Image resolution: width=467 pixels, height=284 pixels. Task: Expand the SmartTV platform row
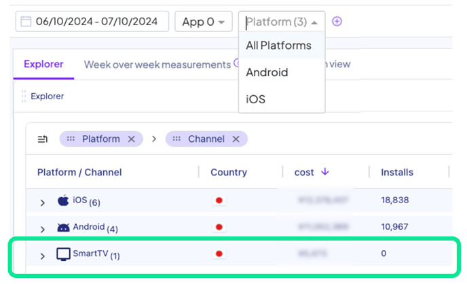tap(42, 256)
